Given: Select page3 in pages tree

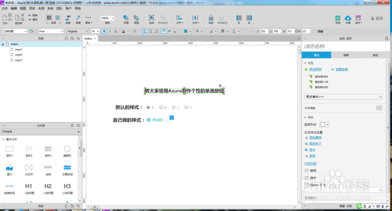Looking at the screenshot, I should (19, 60).
